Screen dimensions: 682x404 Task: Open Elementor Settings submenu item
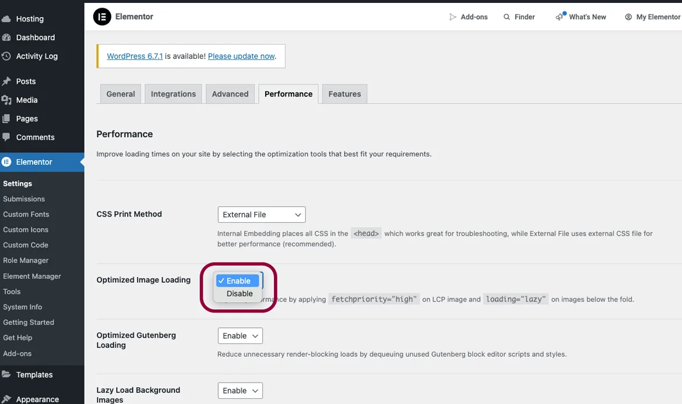pyautogui.click(x=17, y=184)
